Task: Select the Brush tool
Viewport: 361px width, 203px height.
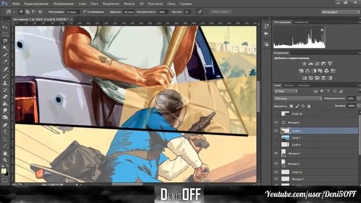Action: [5, 76]
